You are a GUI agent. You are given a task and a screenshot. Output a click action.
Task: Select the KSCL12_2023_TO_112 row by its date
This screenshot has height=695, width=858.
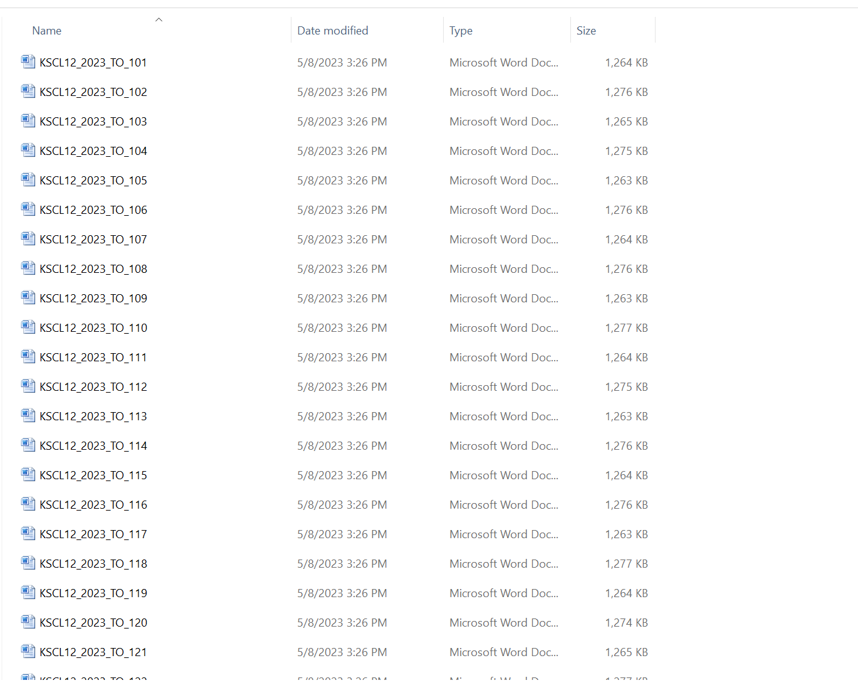[342, 387]
